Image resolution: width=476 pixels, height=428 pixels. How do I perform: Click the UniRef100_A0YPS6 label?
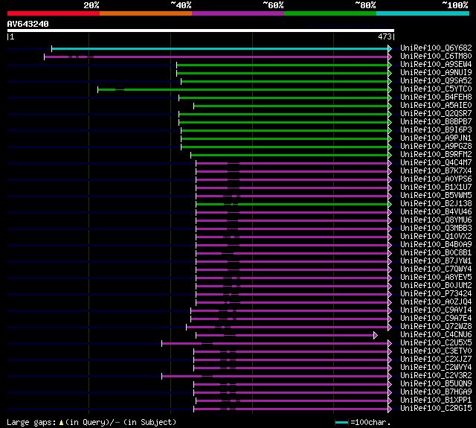tap(436, 179)
